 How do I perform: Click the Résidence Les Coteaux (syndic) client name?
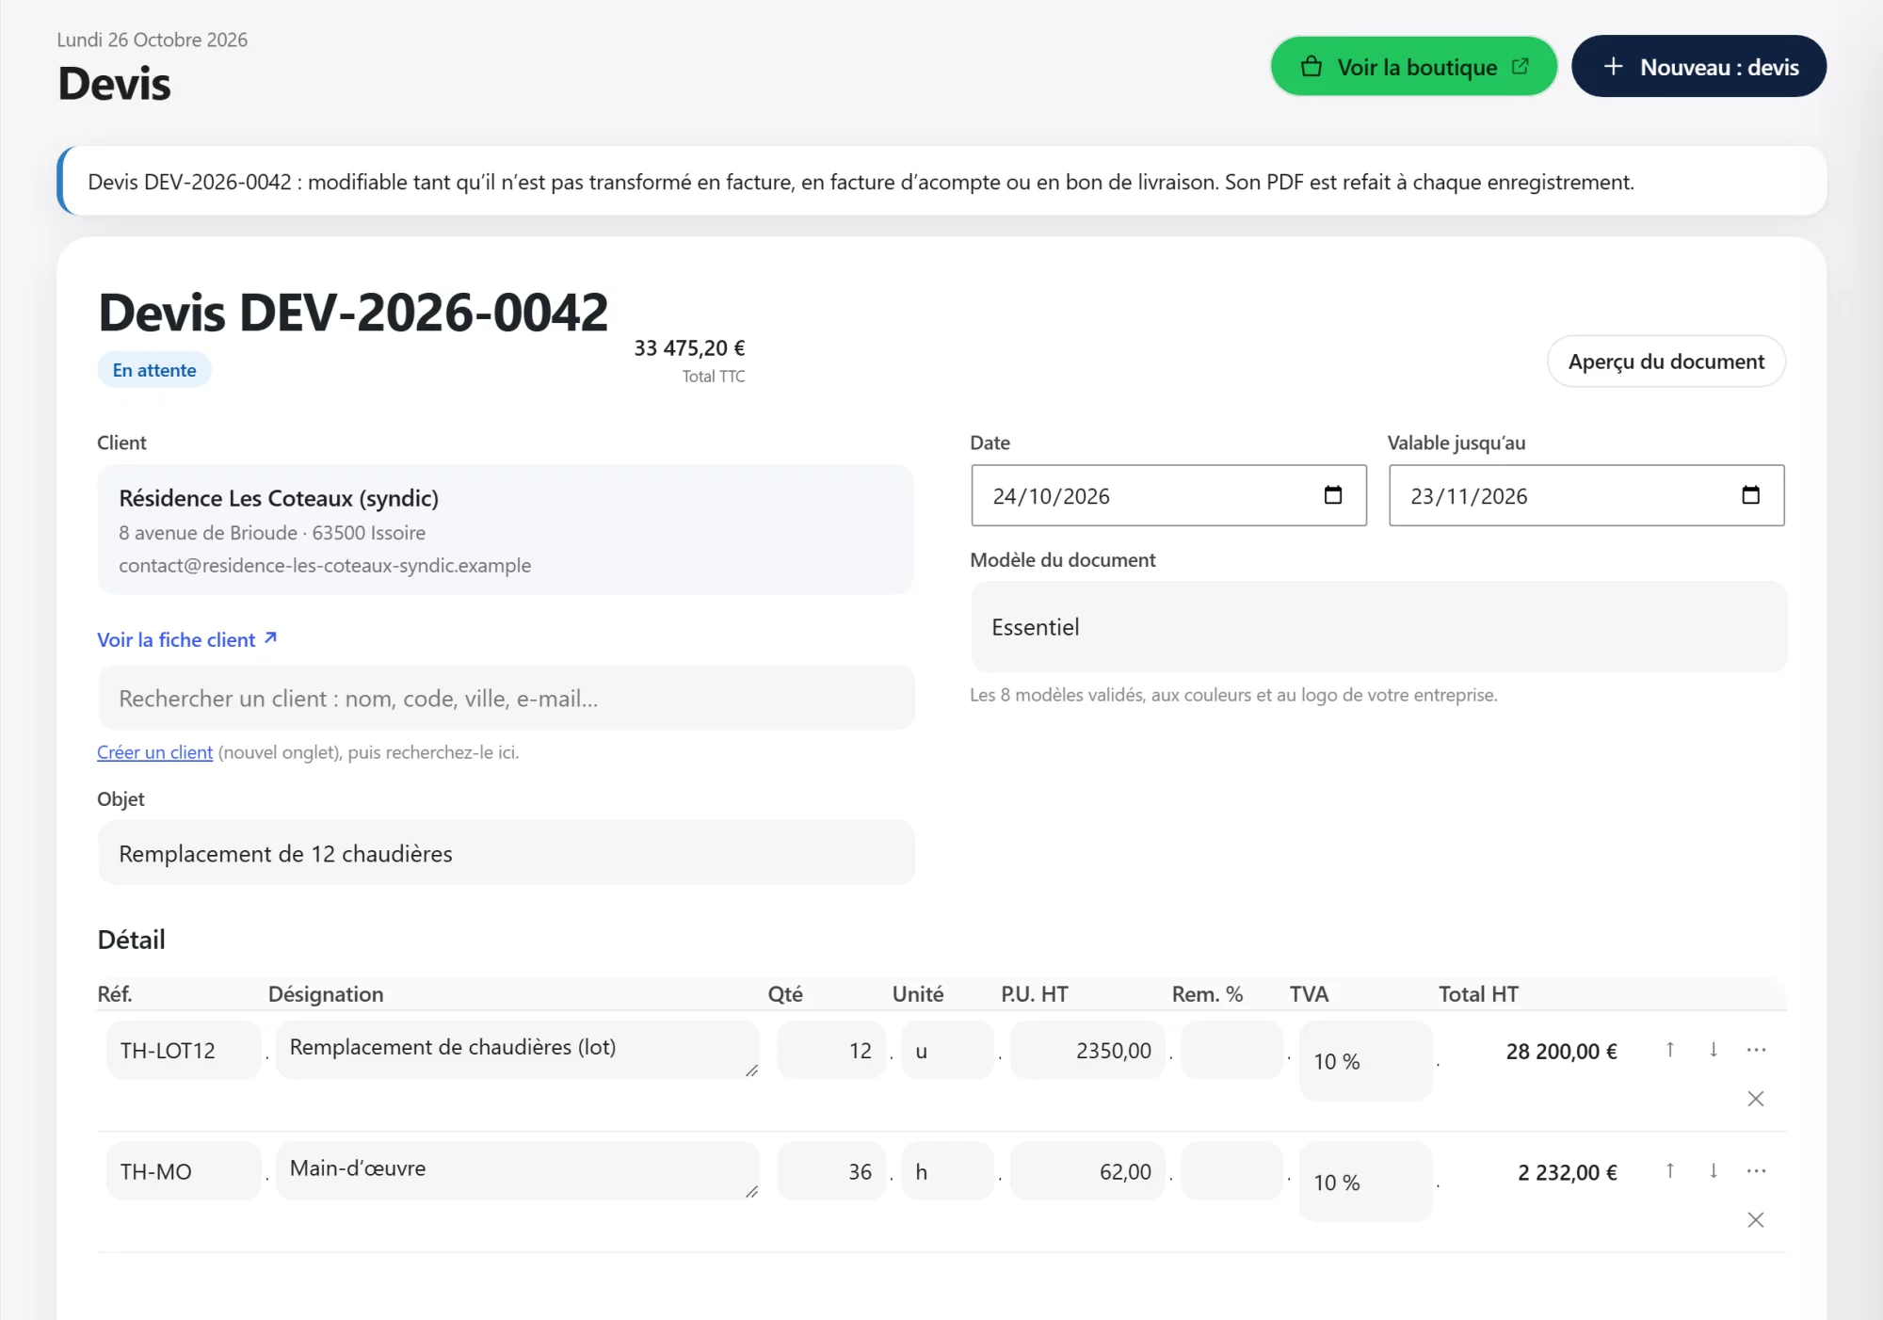coord(279,498)
